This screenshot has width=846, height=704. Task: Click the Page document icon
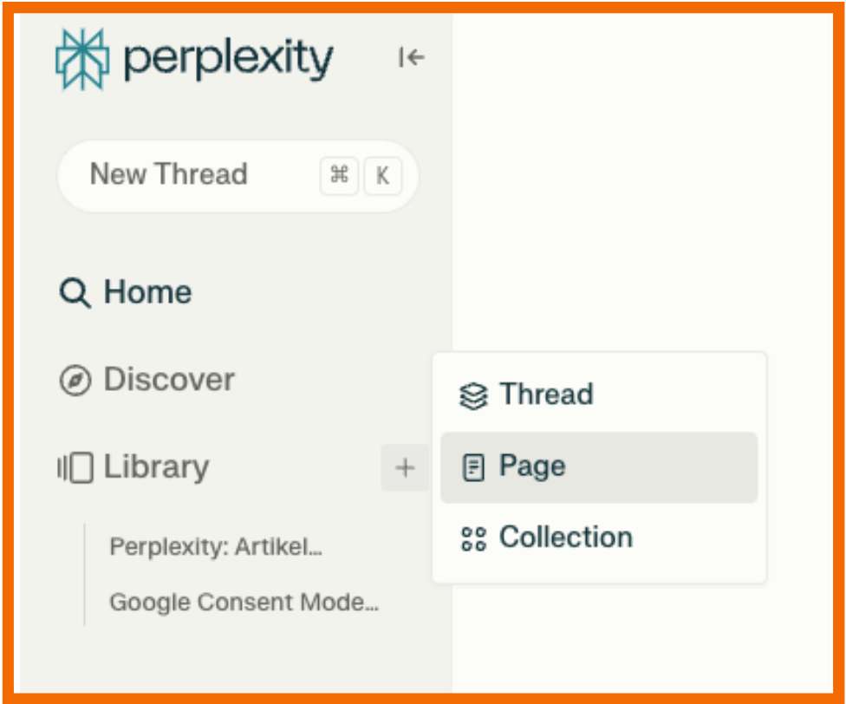[x=472, y=468]
